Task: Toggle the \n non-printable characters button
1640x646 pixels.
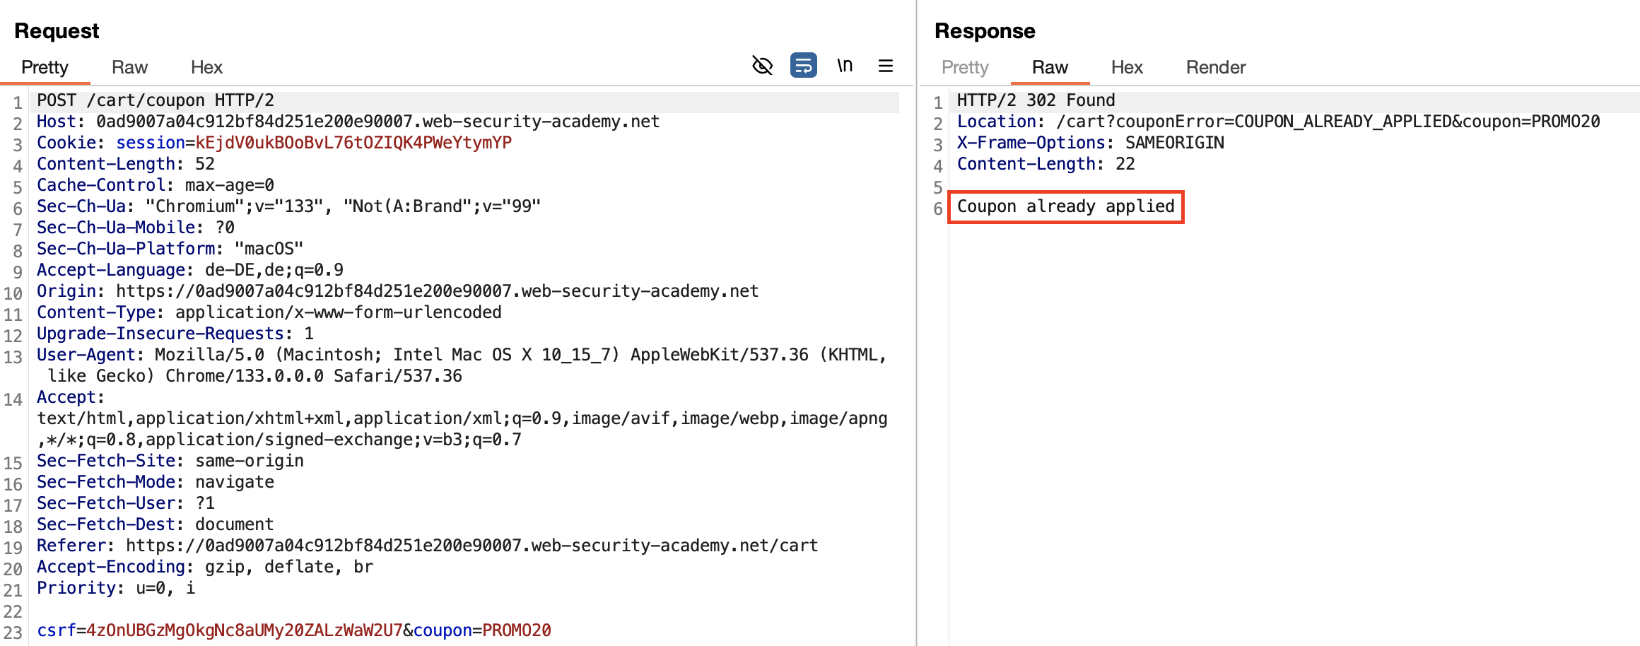Action: click(845, 66)
